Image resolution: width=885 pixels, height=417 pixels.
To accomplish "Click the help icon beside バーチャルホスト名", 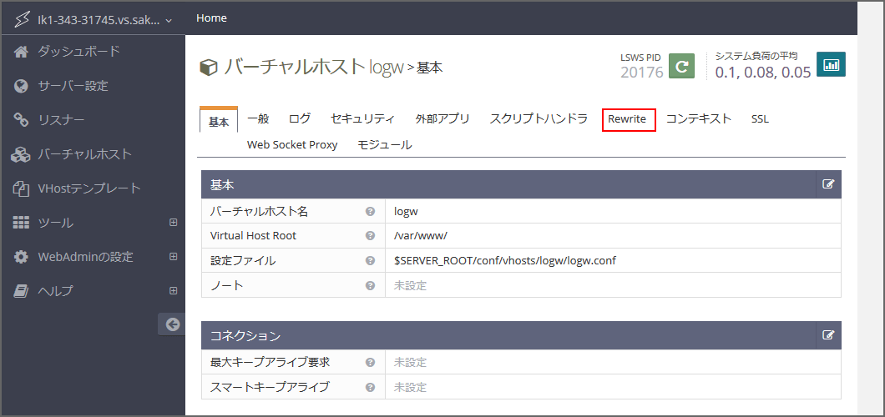I will pos(370,212).
